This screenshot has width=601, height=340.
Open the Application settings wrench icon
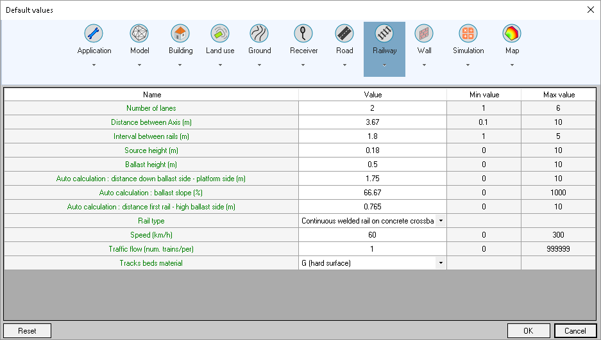tap(94, 33)
